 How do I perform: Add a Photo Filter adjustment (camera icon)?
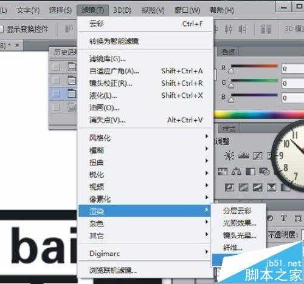tap(264, 172)
